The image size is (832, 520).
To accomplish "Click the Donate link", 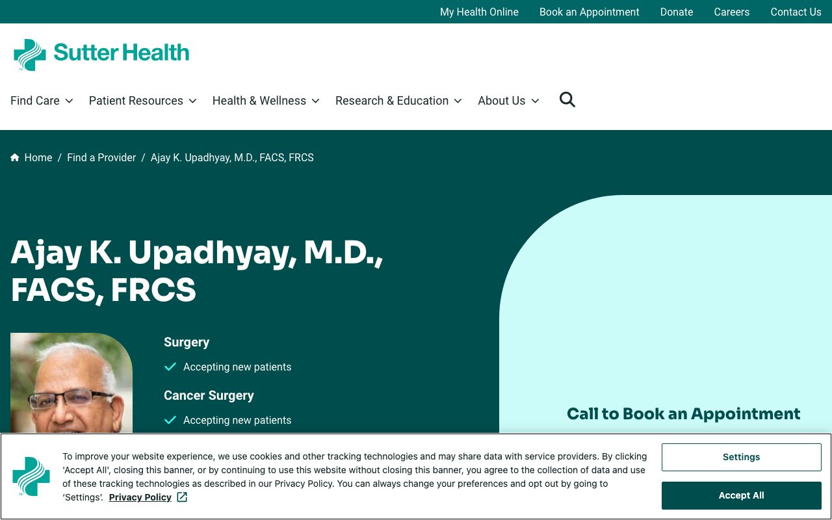I will [x=676, y=12].
